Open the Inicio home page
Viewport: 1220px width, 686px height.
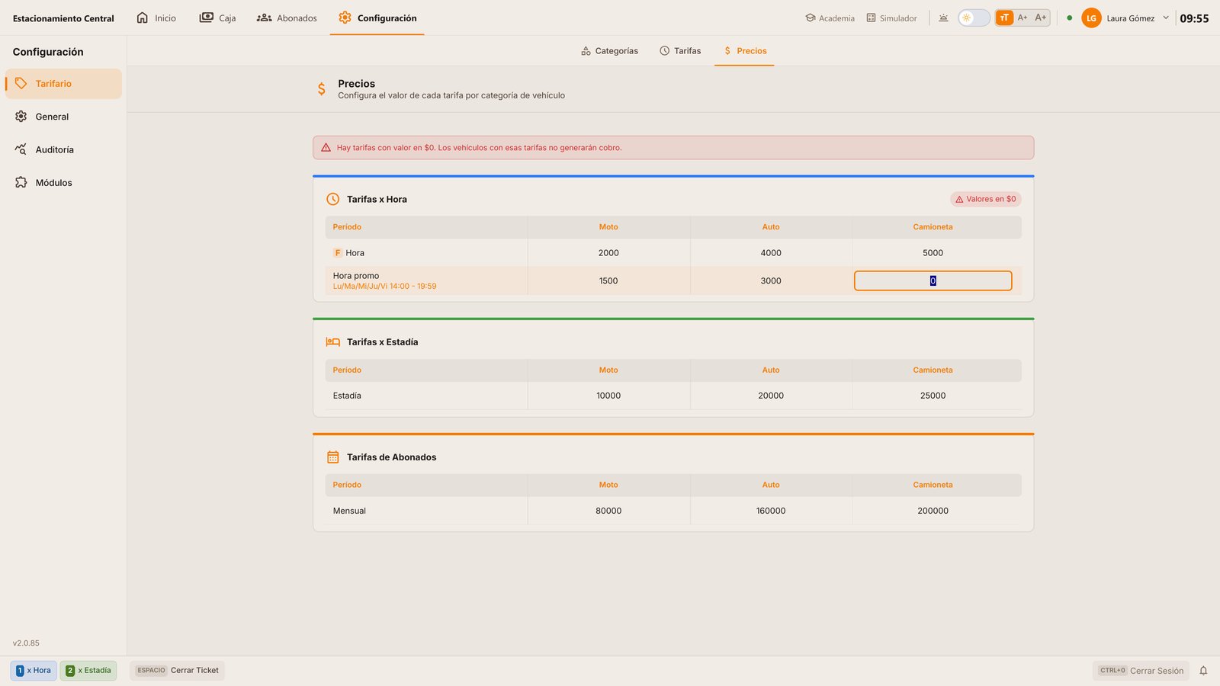point(156,18)
